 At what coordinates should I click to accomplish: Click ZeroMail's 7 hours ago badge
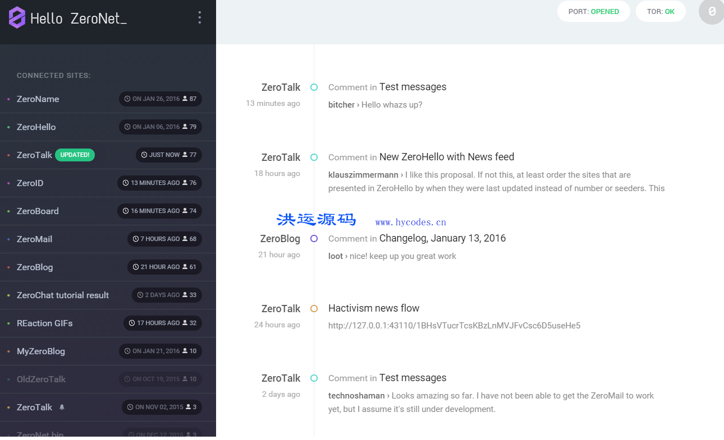click(164, 239)
